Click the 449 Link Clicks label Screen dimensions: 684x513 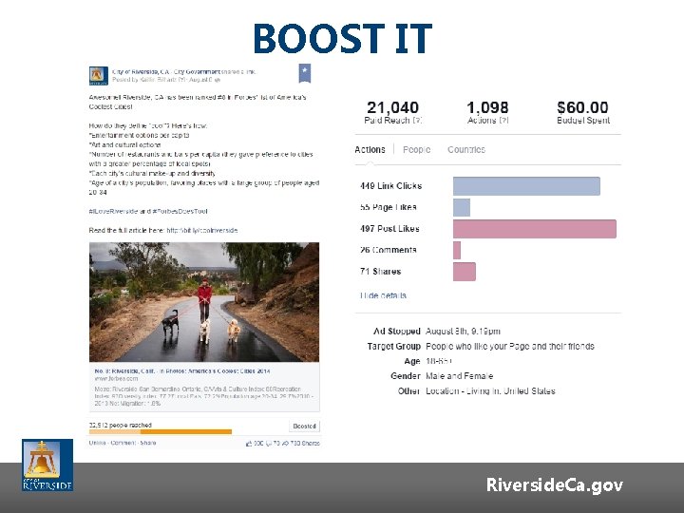click(x=390, y=186)
